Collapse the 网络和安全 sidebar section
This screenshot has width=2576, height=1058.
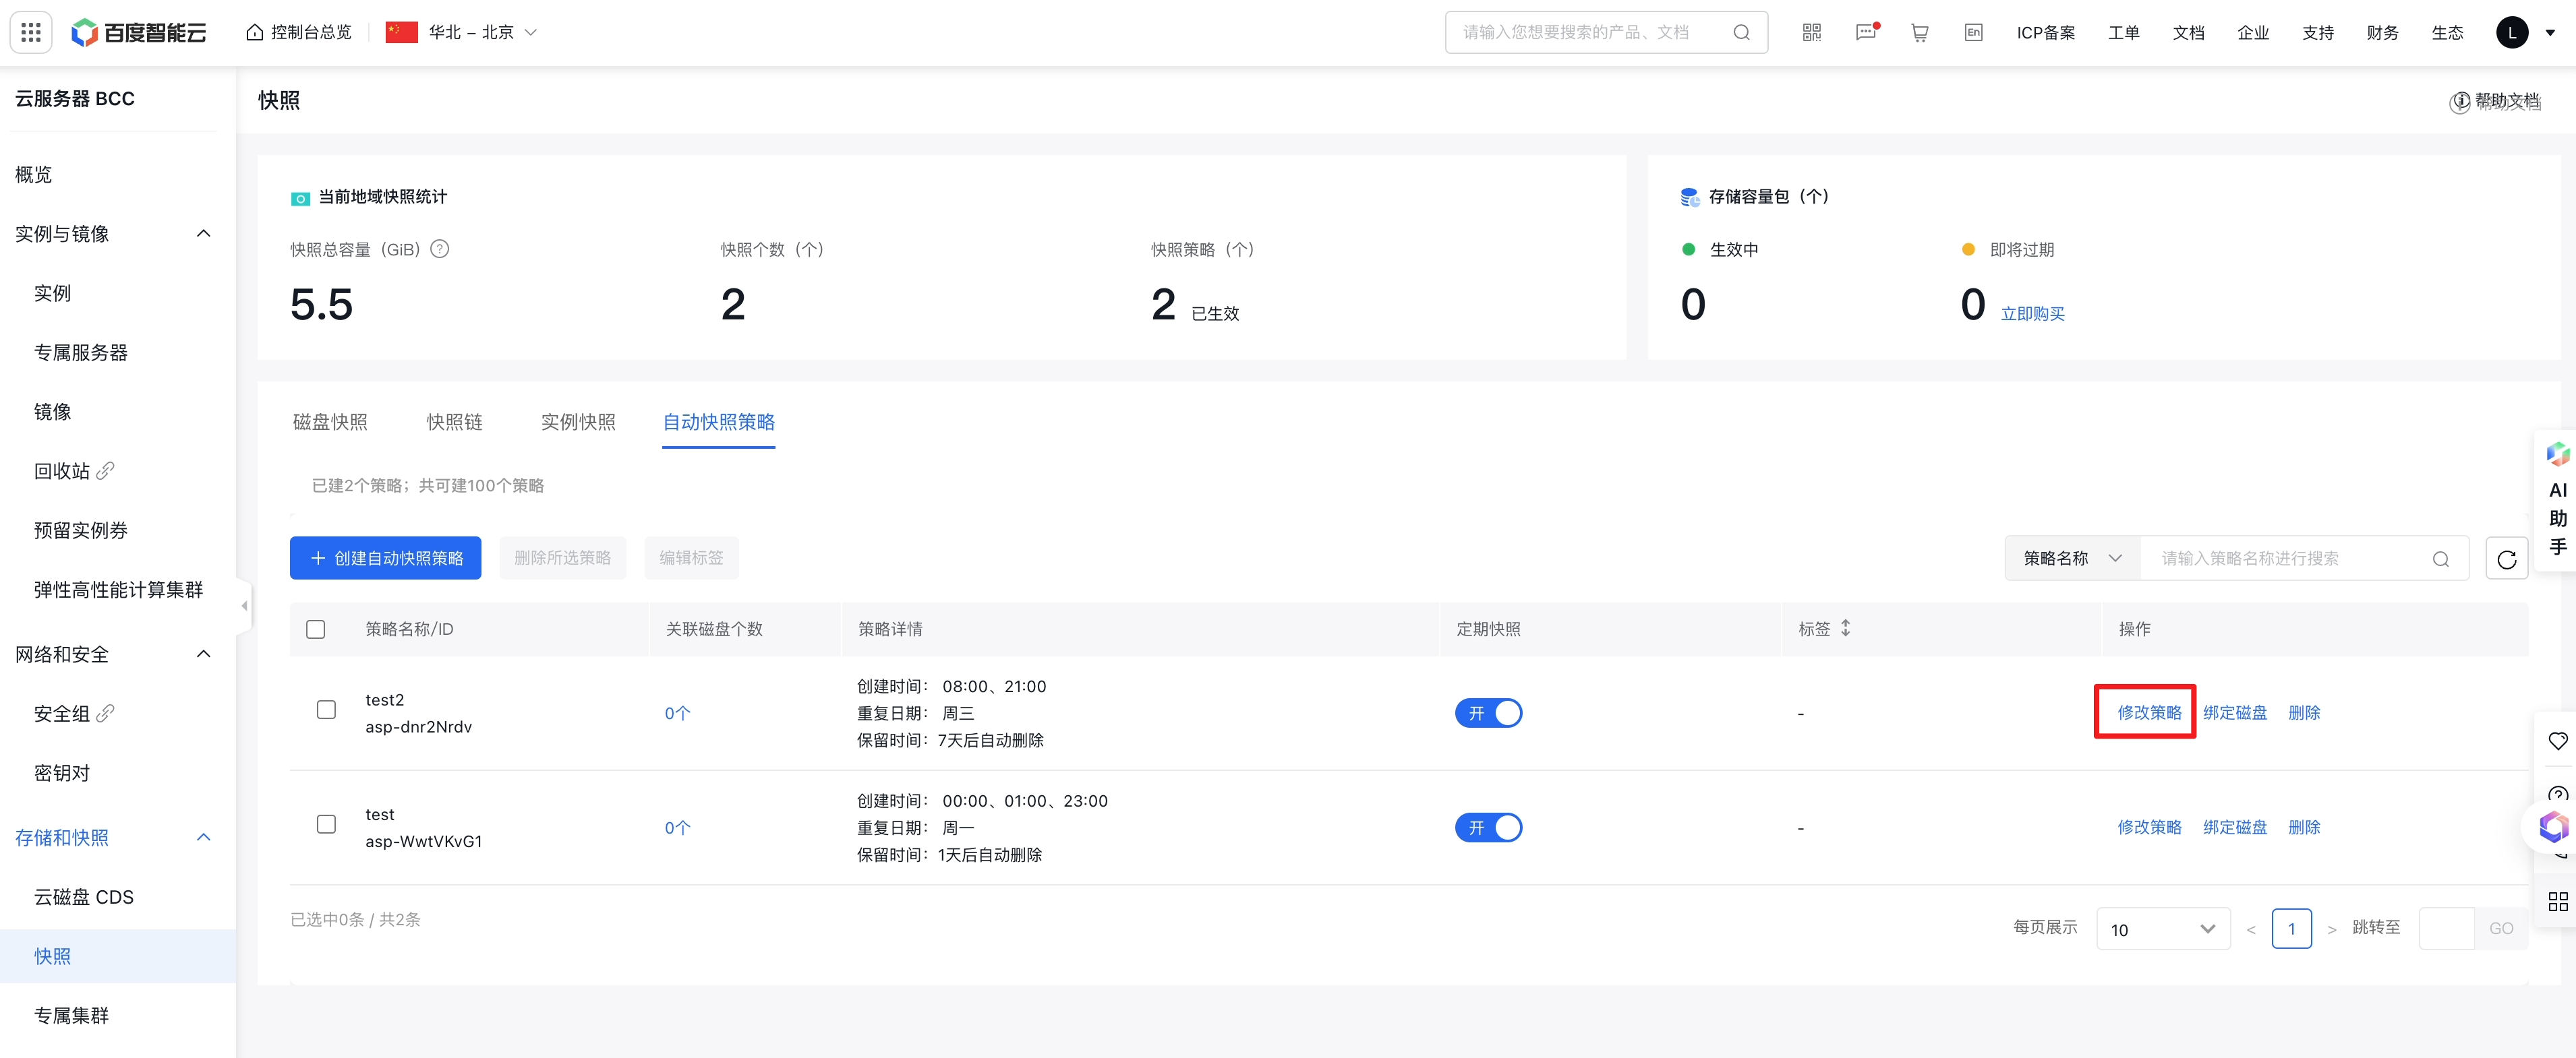coord(204,654)
